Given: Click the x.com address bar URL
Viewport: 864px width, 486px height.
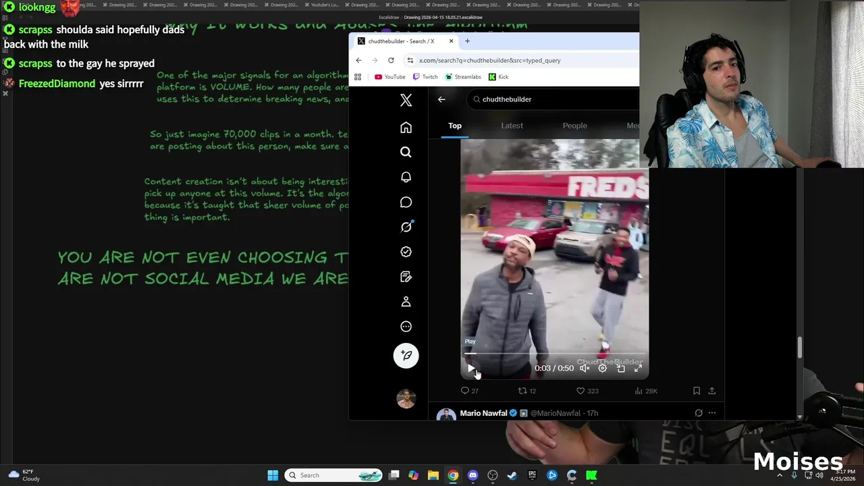Looking at the screenshot, I should pyautogui.click(x=489, y=60).
